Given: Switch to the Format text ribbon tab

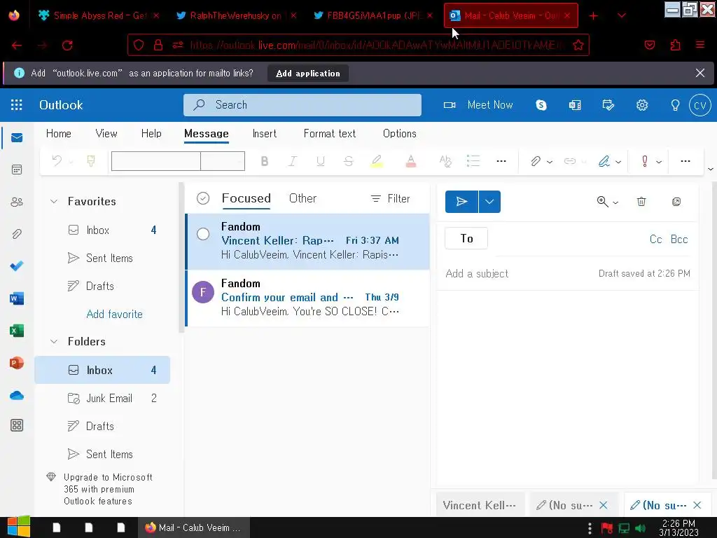Looking at the screenshot, I should click(x=330, y=134).
